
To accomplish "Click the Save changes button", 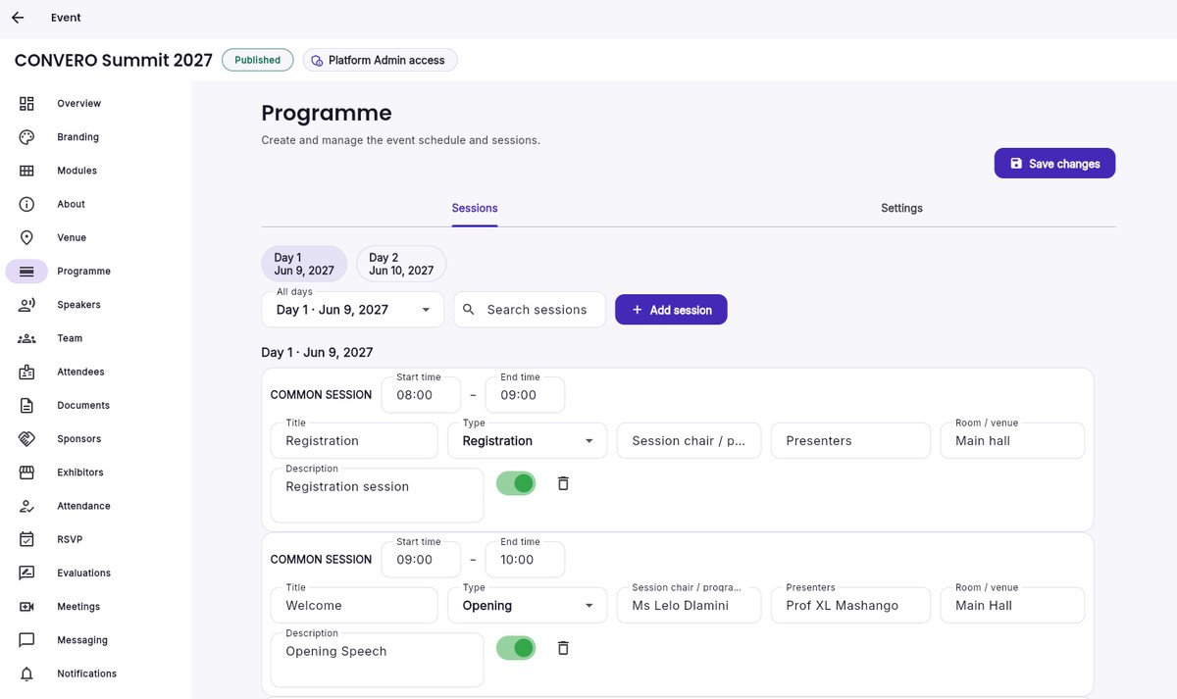I will pyautogui.click(x=1054, y=164).
